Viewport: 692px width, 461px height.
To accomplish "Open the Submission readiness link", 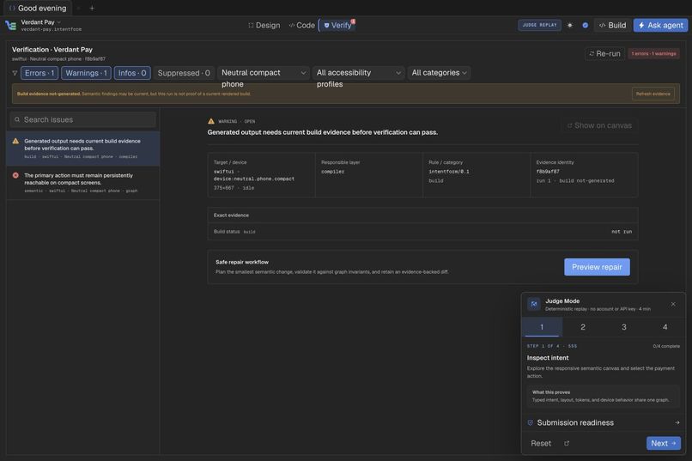I will (603, 422).
